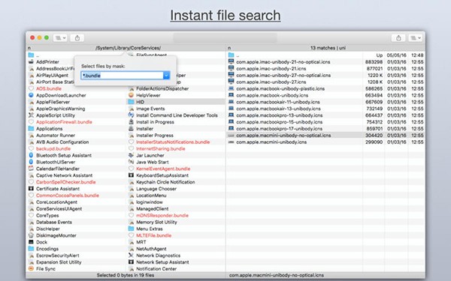Click the left share toolbar icon
451x281 pixels.
[77, 38]
